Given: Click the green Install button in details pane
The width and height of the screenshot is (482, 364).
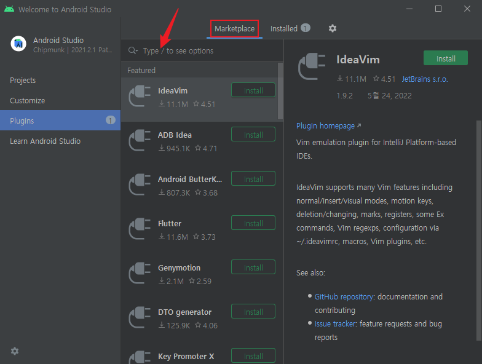Looking at the screenshot, I should coord(446,58).
